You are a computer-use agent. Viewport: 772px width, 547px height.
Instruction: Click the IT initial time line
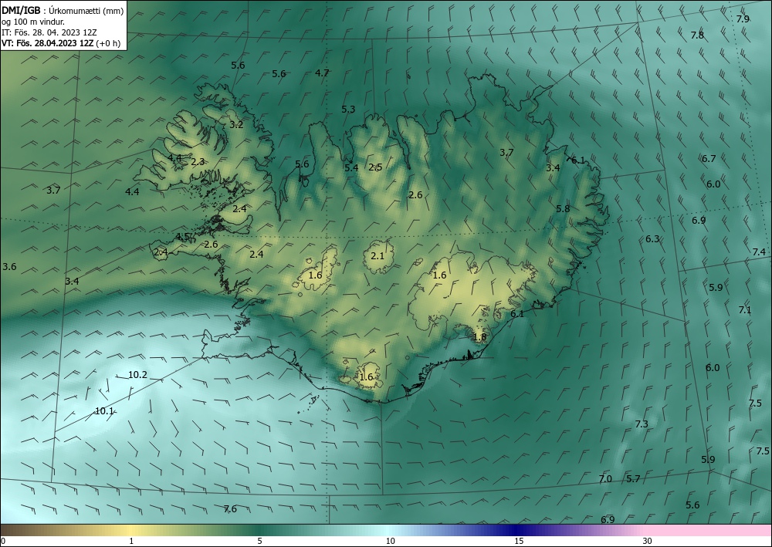tap(49, 32)
